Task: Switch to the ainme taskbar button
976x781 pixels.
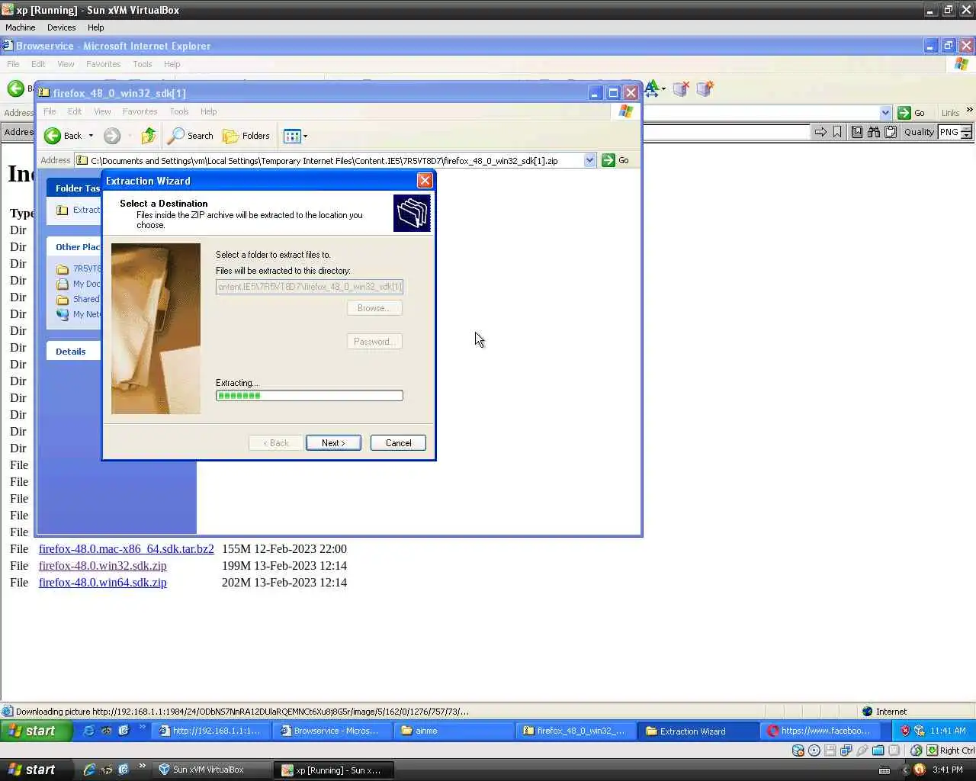Action: 454,731
